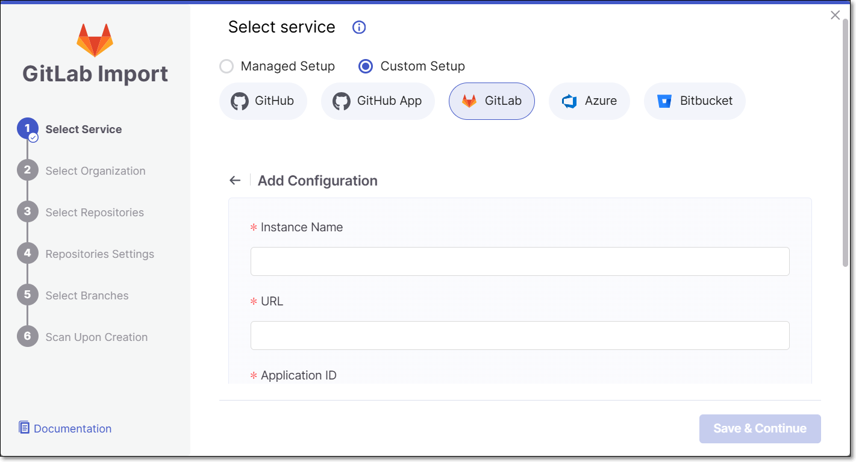Click the Instance Name input field
The image size is (856, 462).
[520, 261]
